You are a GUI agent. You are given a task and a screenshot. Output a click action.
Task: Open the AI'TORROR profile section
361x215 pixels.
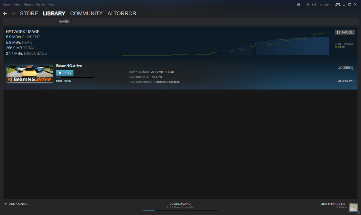[x=122, y=13]
